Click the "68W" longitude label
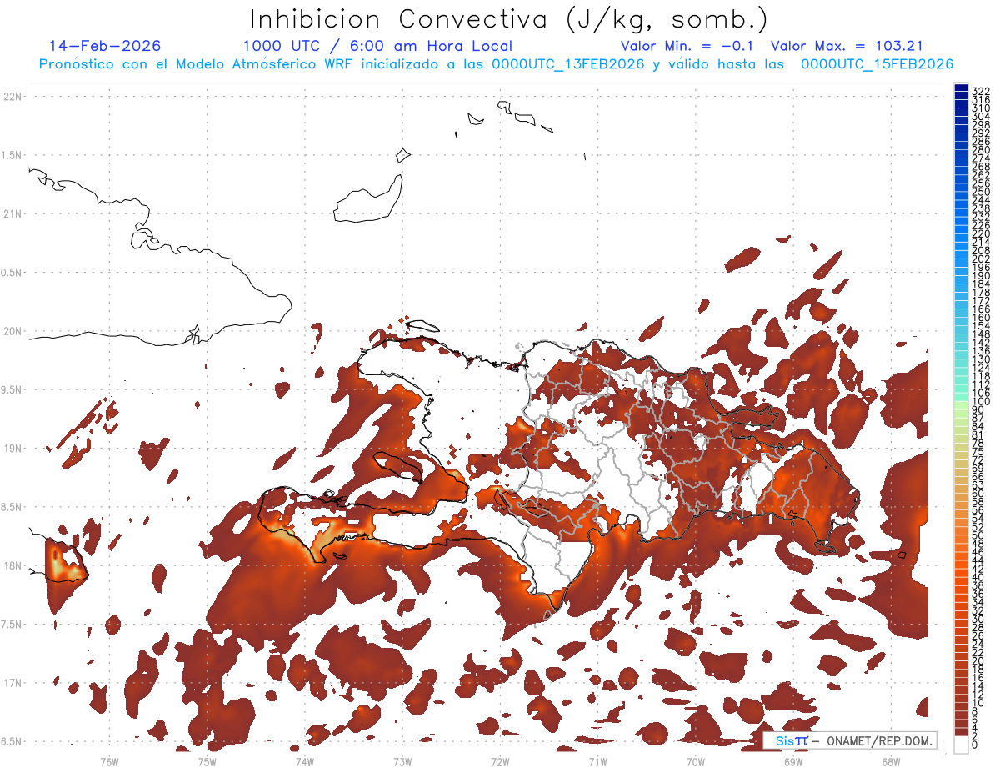This screenshot has width=1000, height=773. click(x=890, y=761)
